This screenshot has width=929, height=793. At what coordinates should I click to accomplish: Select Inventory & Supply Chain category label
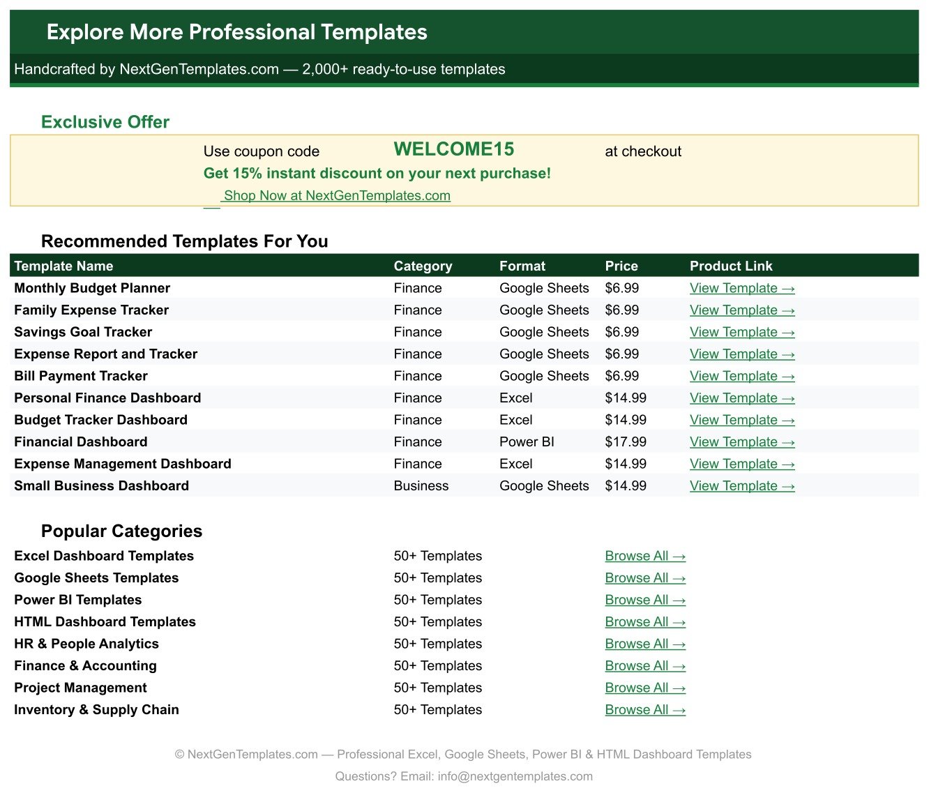[96, 710]
